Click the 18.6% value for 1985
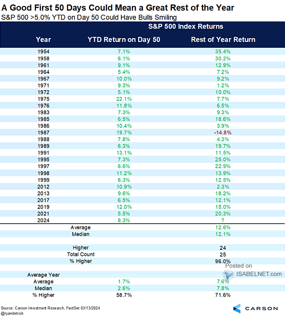Viewport: 285px width, 322px height. tap(222, 119)
